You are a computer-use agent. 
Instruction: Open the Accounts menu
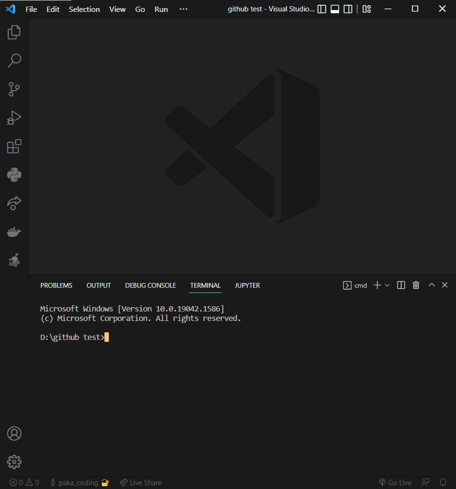pyautogui.click(x=14, y=433)
